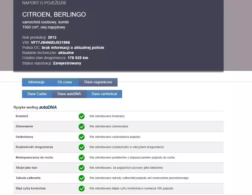This screenshot has width=252, height=195.
Task: Click the green checkmark for Szkoda całkowita
Action: (82, 178)
